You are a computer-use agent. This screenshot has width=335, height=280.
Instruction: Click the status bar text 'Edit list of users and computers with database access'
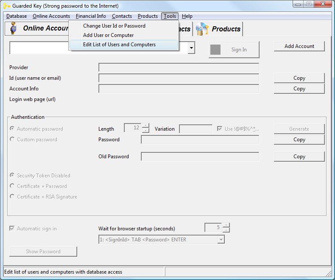point(63,272)
